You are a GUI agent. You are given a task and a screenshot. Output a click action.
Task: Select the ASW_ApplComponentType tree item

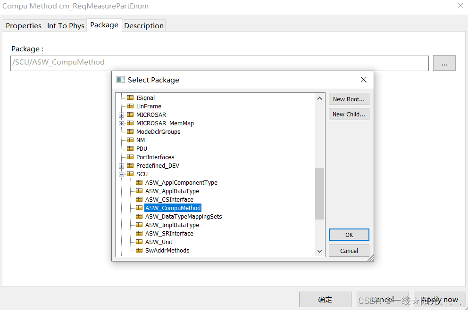click(181, 182)
